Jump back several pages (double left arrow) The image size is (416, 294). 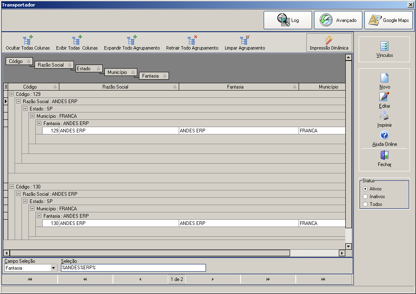[x=85, y=279]
